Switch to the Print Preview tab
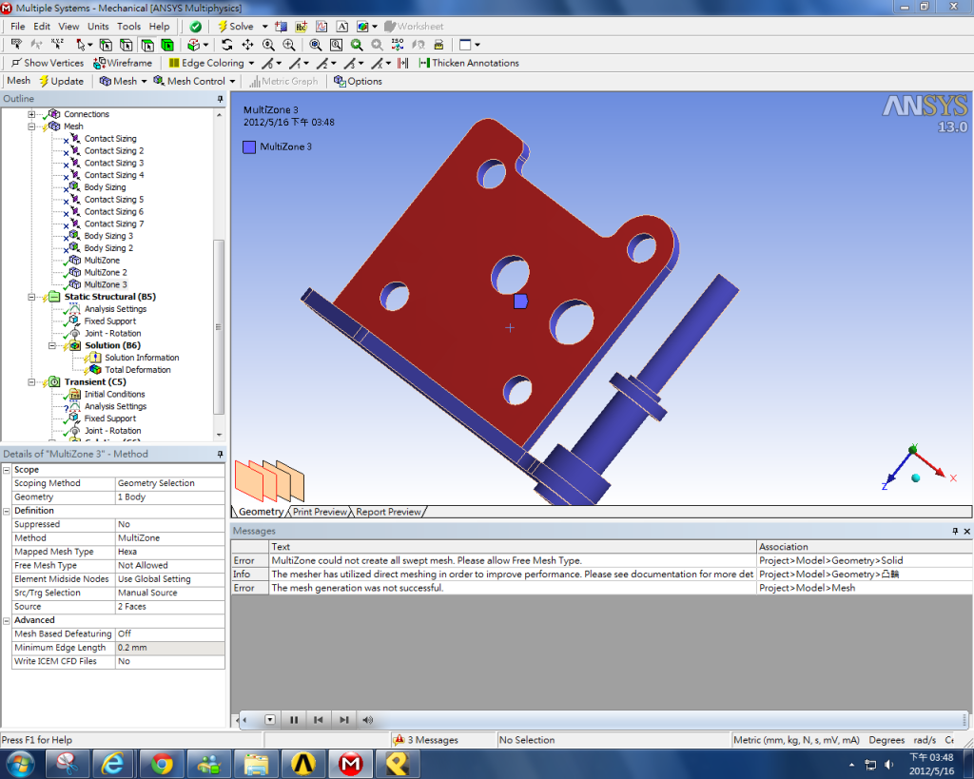Screen dimensions: 974x779 coord(320,512)
